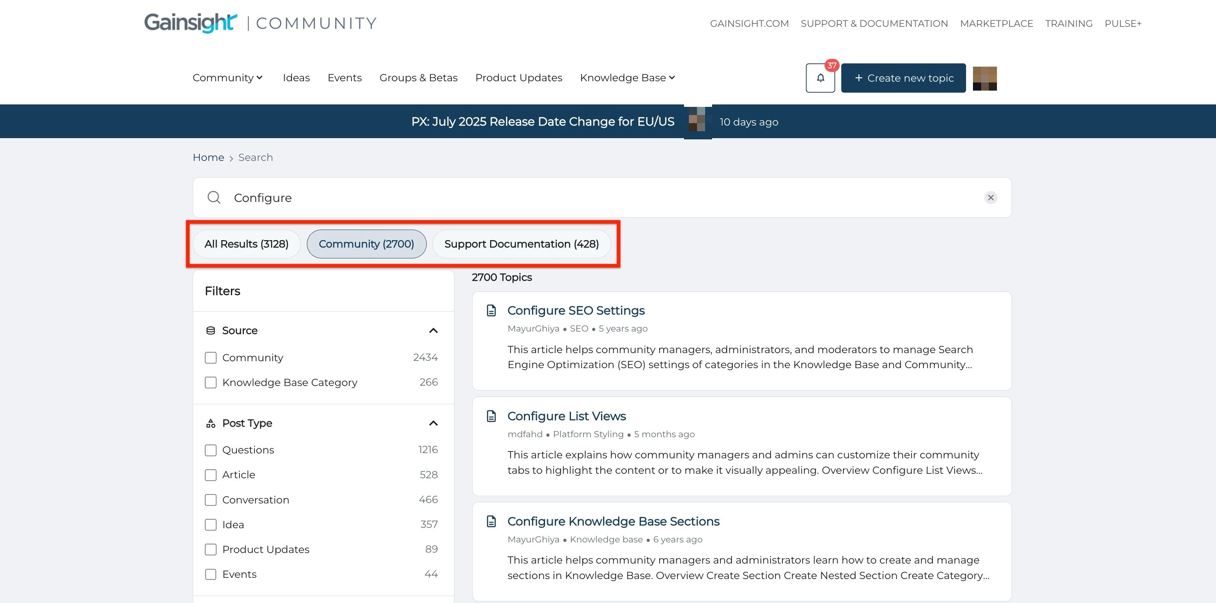The height and width of the screenshot is (603, 1216).
Task: Click Create new topic button
Action: pos(903,78)
